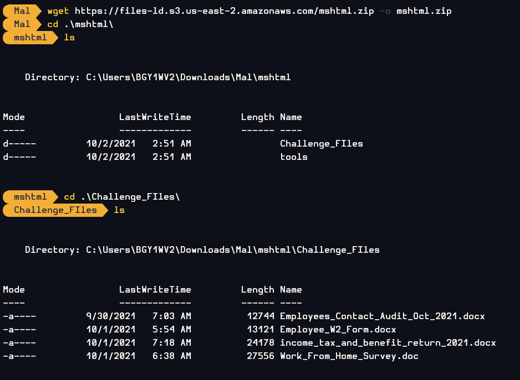Click the 27556 file length value
The height and width of the screenshot is (380, 520).
pyautogui.click(x=261, y=356)
